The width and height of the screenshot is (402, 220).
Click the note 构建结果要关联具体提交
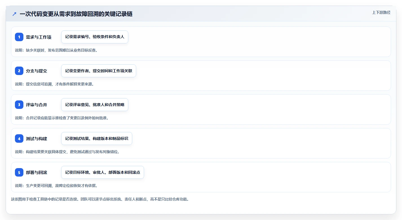tap(67, 152)
